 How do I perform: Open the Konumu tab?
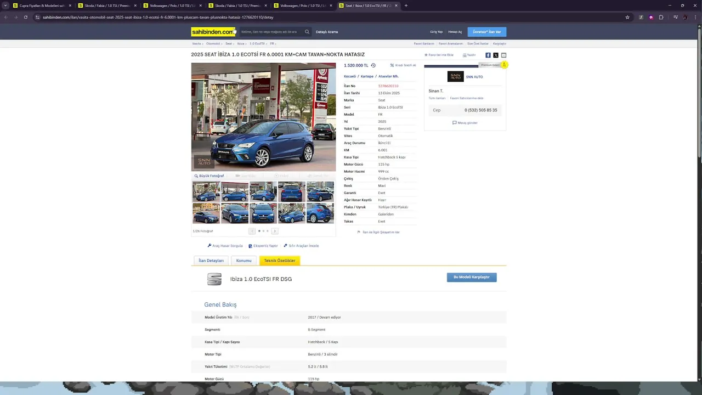(x=244, y=261)
